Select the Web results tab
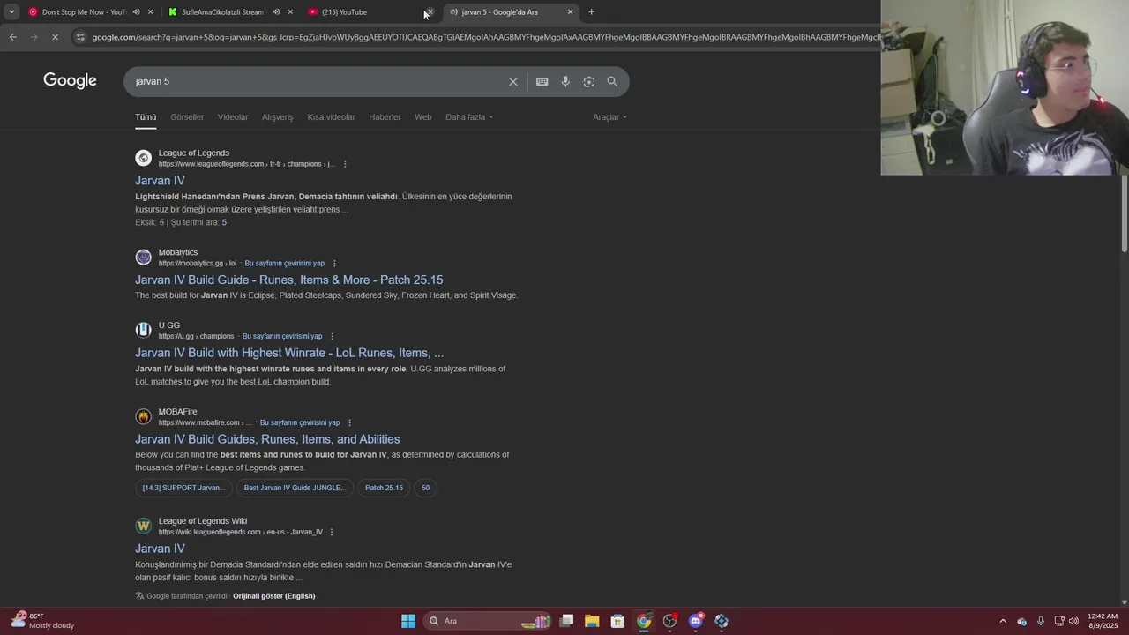This screenshot has height=635, width=1129. coord(423,116)
